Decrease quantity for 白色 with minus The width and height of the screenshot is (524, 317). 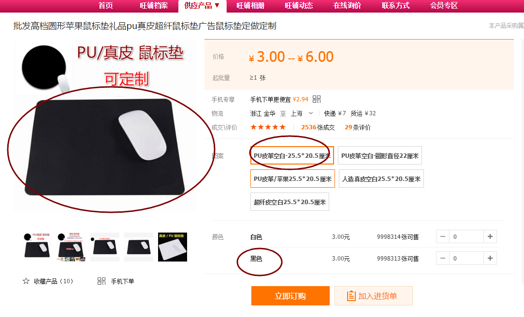pos(443,236)
